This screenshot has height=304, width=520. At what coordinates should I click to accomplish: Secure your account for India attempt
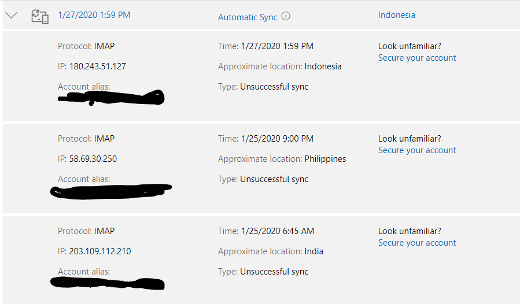[417, 243]
